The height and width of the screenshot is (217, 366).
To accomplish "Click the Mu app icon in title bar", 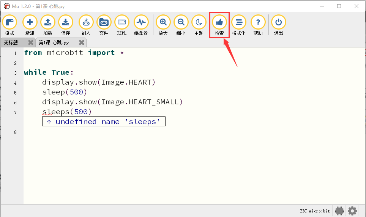I will 7,6.
